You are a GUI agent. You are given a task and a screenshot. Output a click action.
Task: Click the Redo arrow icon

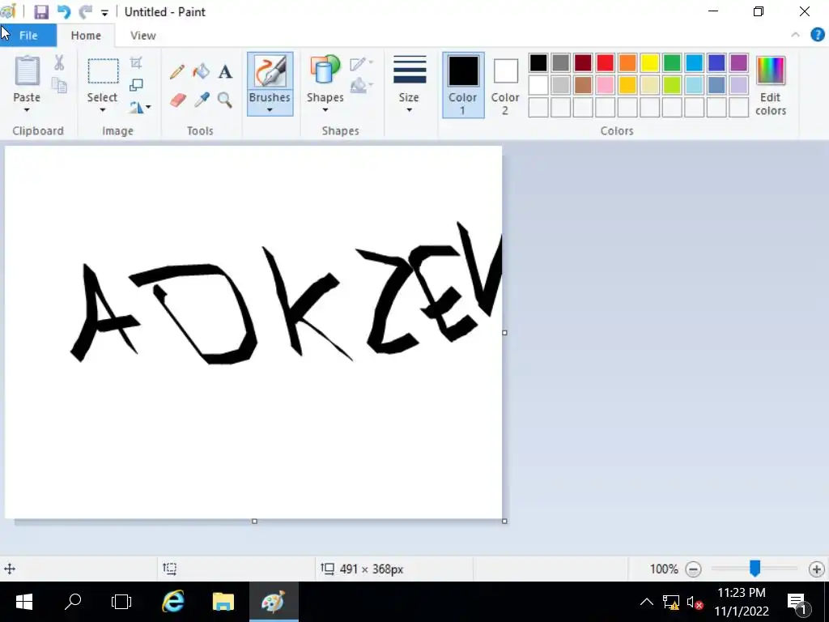pos(85,11)
